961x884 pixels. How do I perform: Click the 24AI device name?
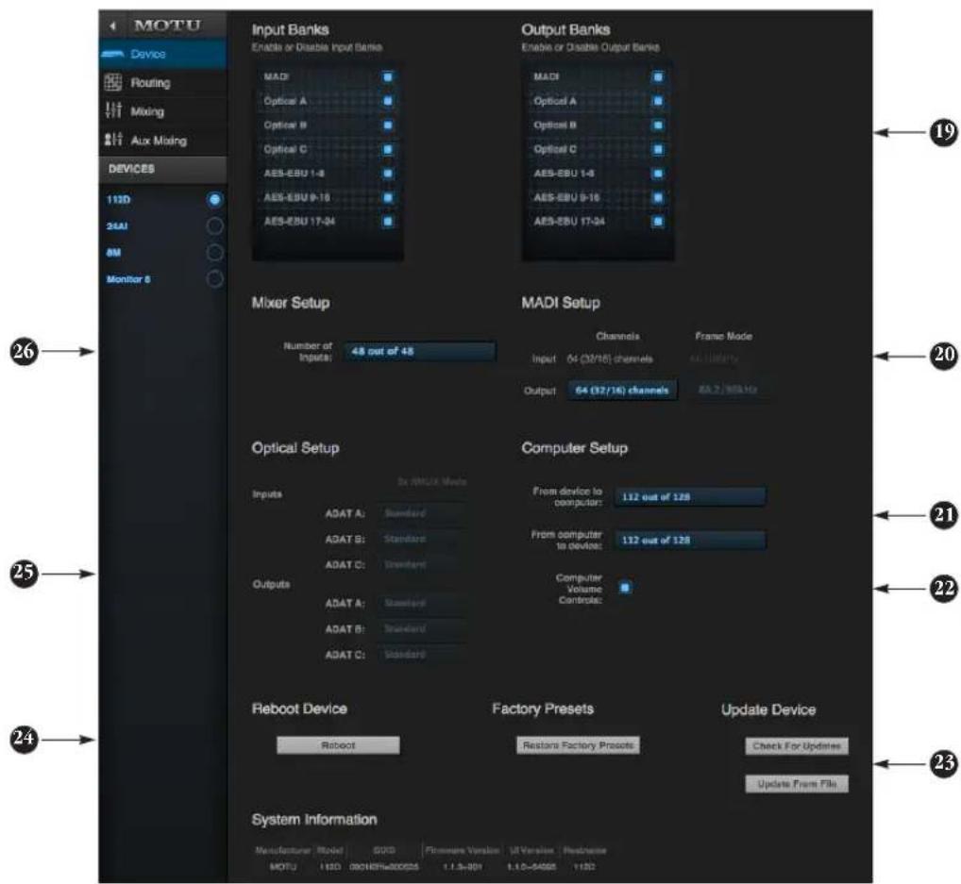click(x=117, y=226)
